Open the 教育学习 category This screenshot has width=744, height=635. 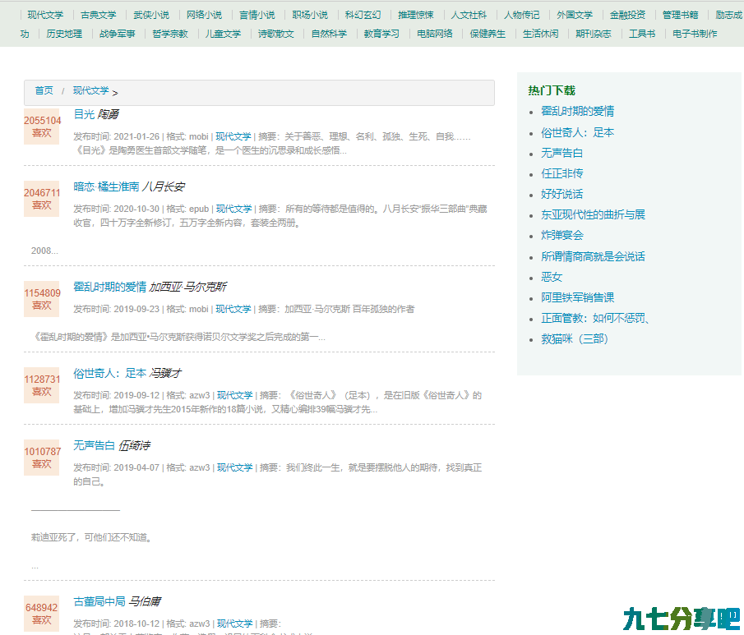(x=381, y=34)
